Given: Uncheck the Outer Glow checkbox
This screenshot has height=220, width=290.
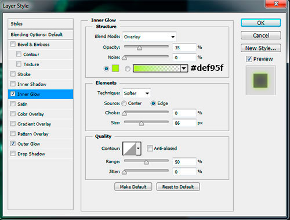Looking at the screenshot, I should tap(13, 144).
